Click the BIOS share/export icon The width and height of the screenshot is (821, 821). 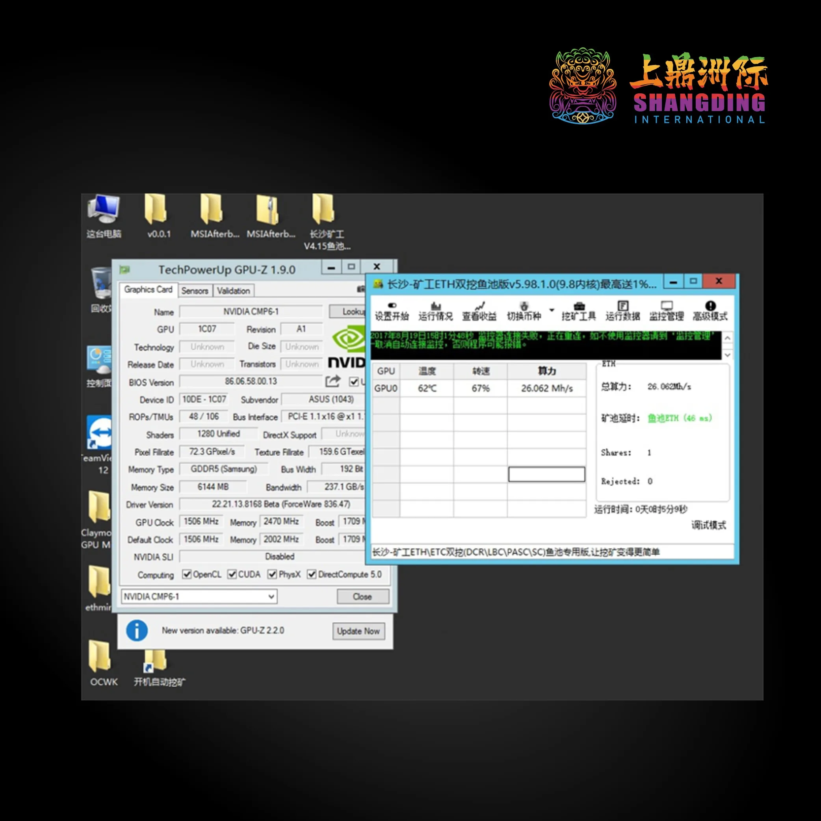[333, 381]
